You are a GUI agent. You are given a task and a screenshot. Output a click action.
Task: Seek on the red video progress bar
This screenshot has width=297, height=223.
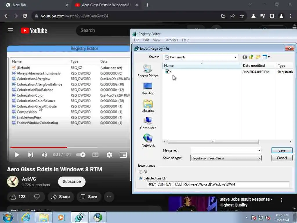39,147
